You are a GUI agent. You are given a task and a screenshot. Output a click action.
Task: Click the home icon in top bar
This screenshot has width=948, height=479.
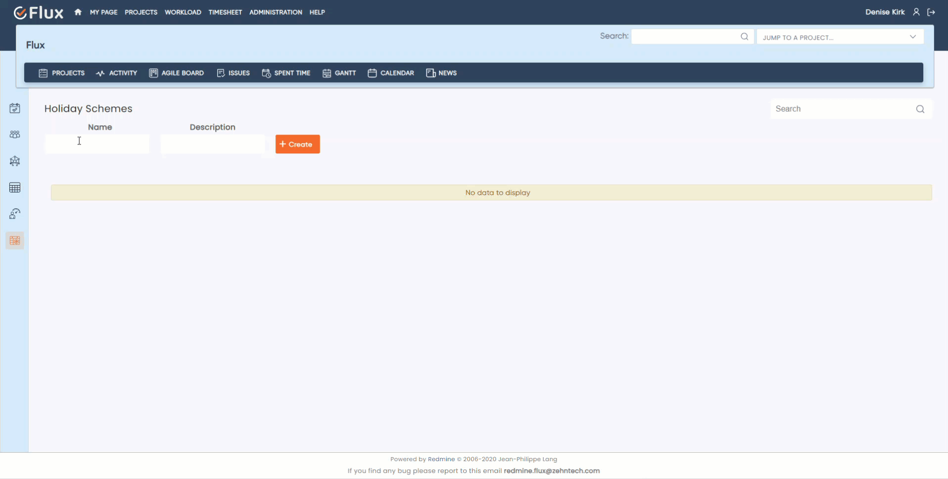[x=78, y=12]
